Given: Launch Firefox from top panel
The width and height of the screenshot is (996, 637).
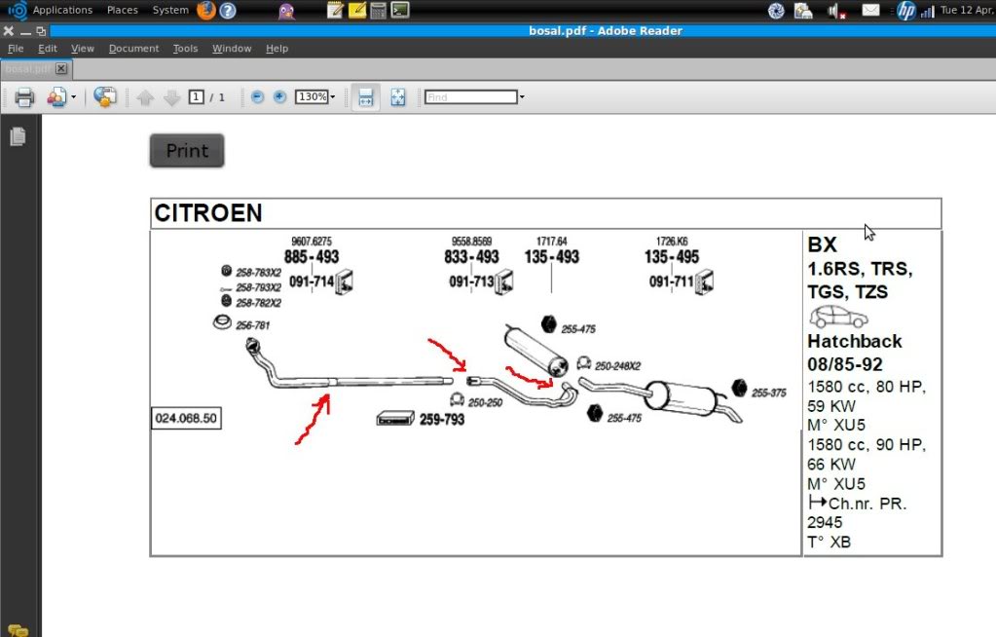Looking at the screenshot, I should (206, 10).
